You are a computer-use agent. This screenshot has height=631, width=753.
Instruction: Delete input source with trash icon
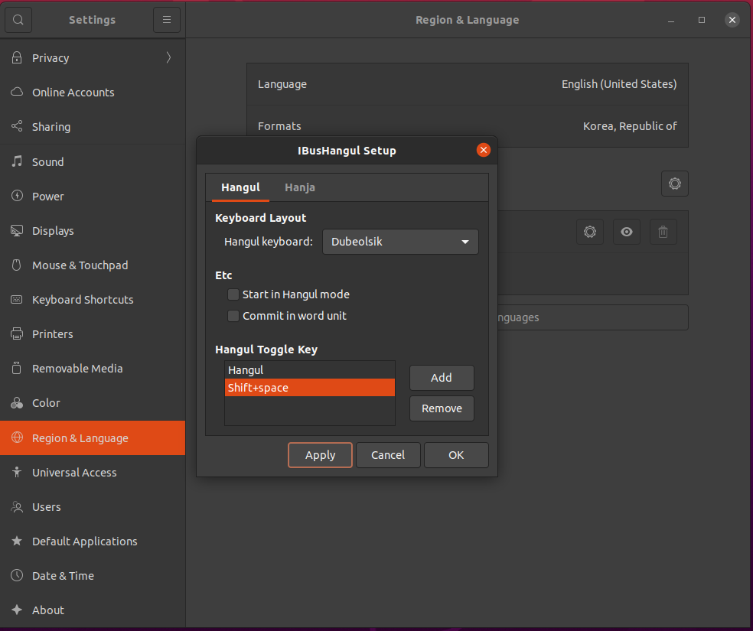click(663, 232)
